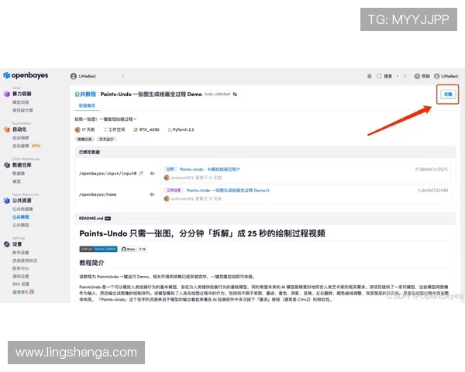This screenshot has width=465, height=372.
Task: Select the 数据仓库 cube icon
Action: point(7,165)
